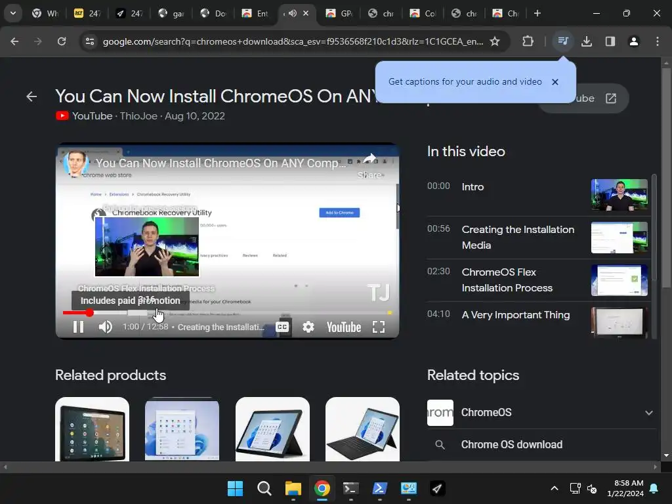Open video player settings gear
The height and width of the screenshot is (504, 672).
click(308, 327)
